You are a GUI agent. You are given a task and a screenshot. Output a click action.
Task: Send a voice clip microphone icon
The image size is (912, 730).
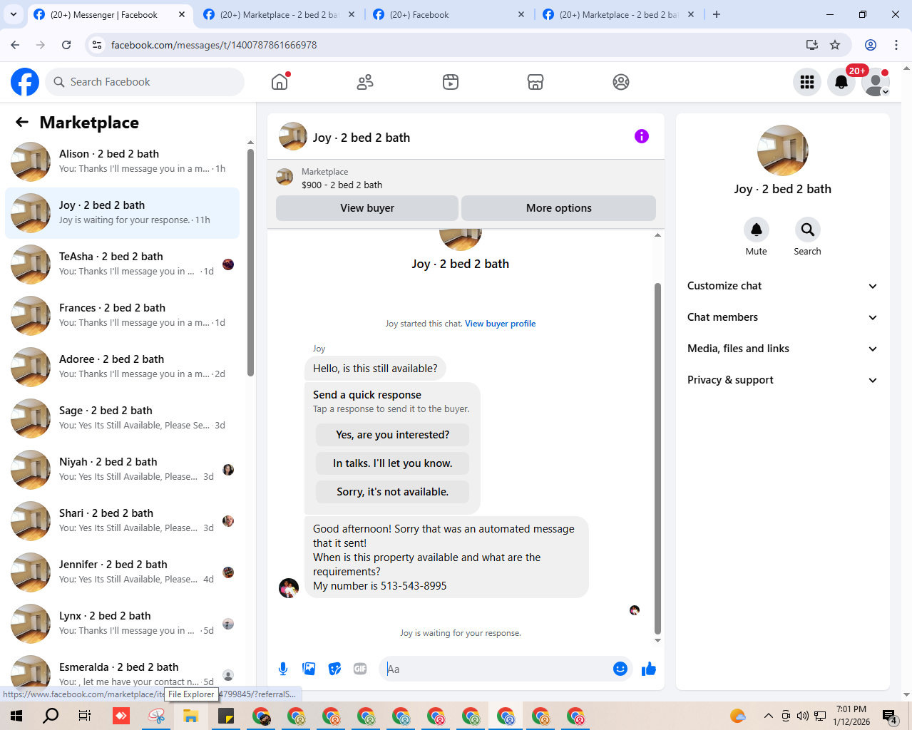[x=283, y=669]
